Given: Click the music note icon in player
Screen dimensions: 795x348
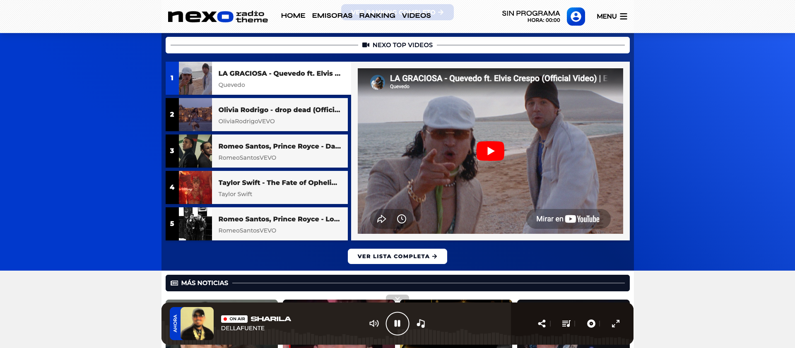Looking at the screenshot, I should point(421,324).
